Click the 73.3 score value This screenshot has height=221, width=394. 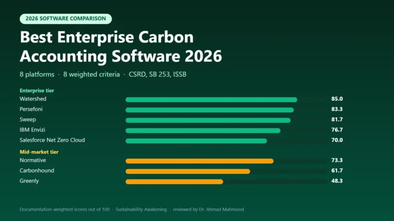click(337, 160)
